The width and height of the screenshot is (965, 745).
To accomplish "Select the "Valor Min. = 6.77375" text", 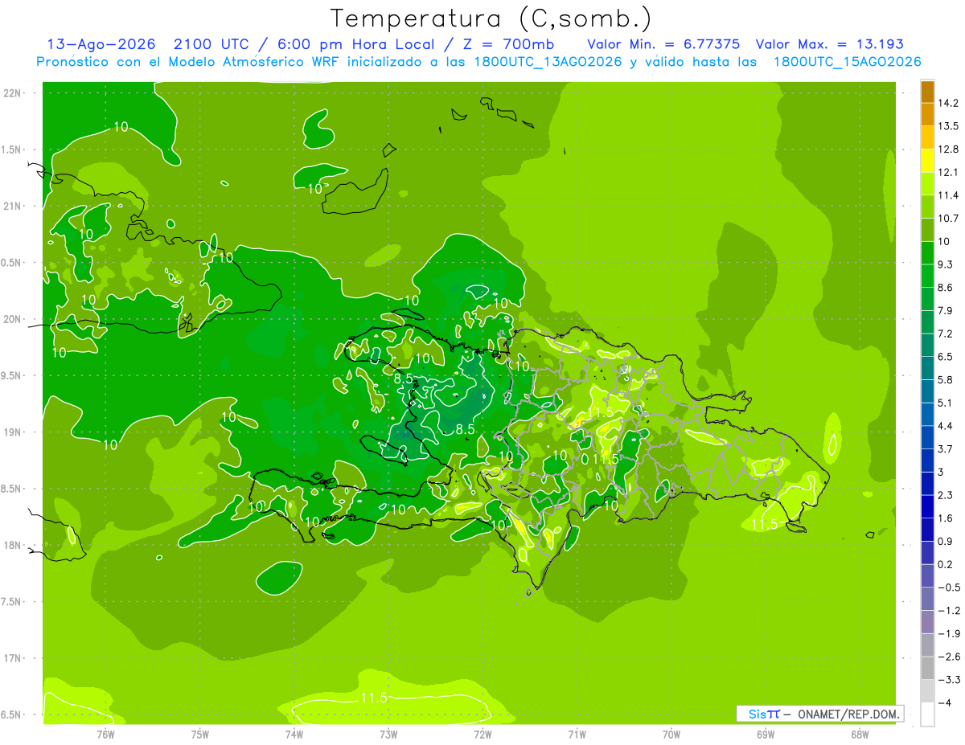I will point(663,44).
